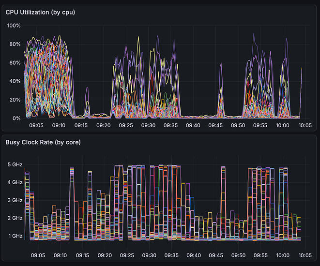Click the 20% label on the CPU Utilization axis
This screenshot has width=320, height=266.
(x=15, y=100)
